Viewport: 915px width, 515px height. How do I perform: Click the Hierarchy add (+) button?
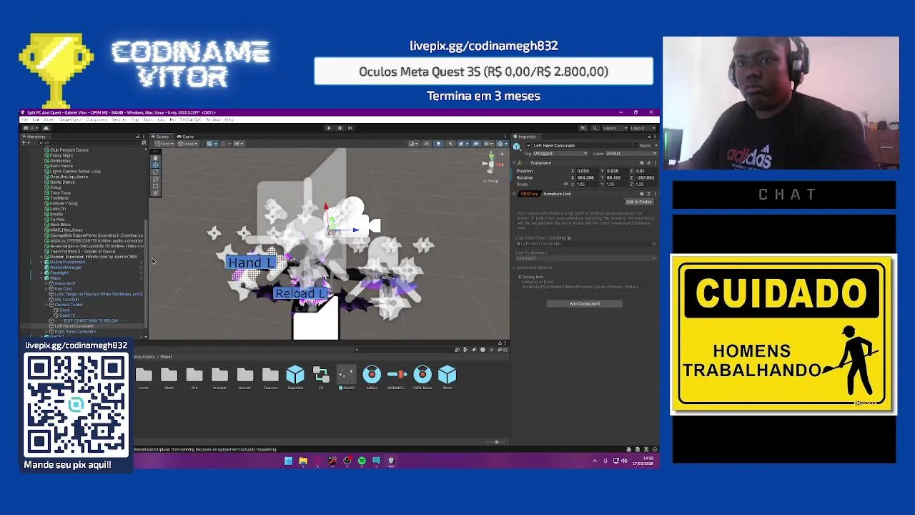click(x=24, y=142)
